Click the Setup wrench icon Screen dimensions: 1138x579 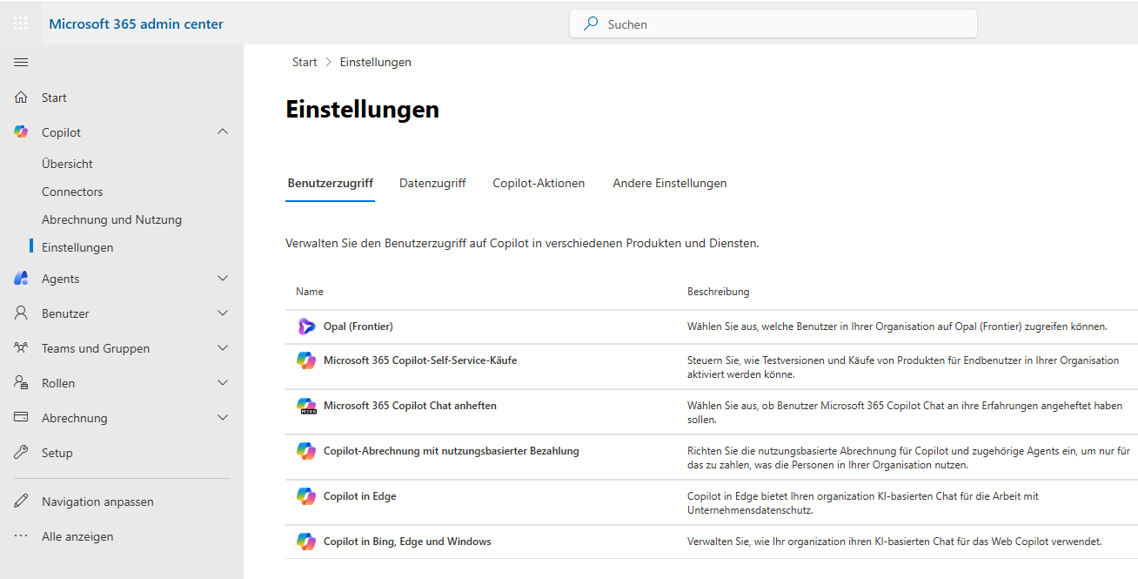[21, 453]
